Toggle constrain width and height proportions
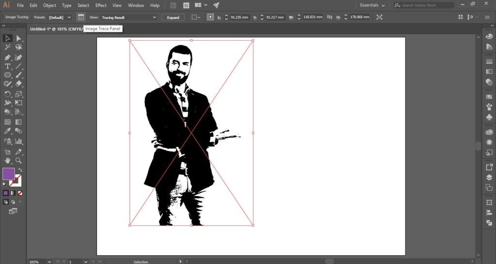Viewport: 496px width, 264px height. tap(329, 17)
